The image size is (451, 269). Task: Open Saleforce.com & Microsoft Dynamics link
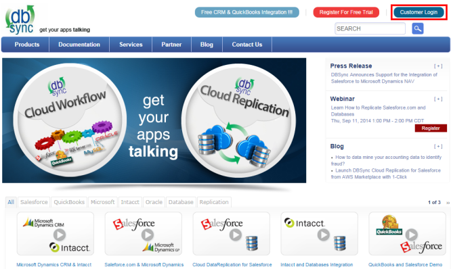144,265
